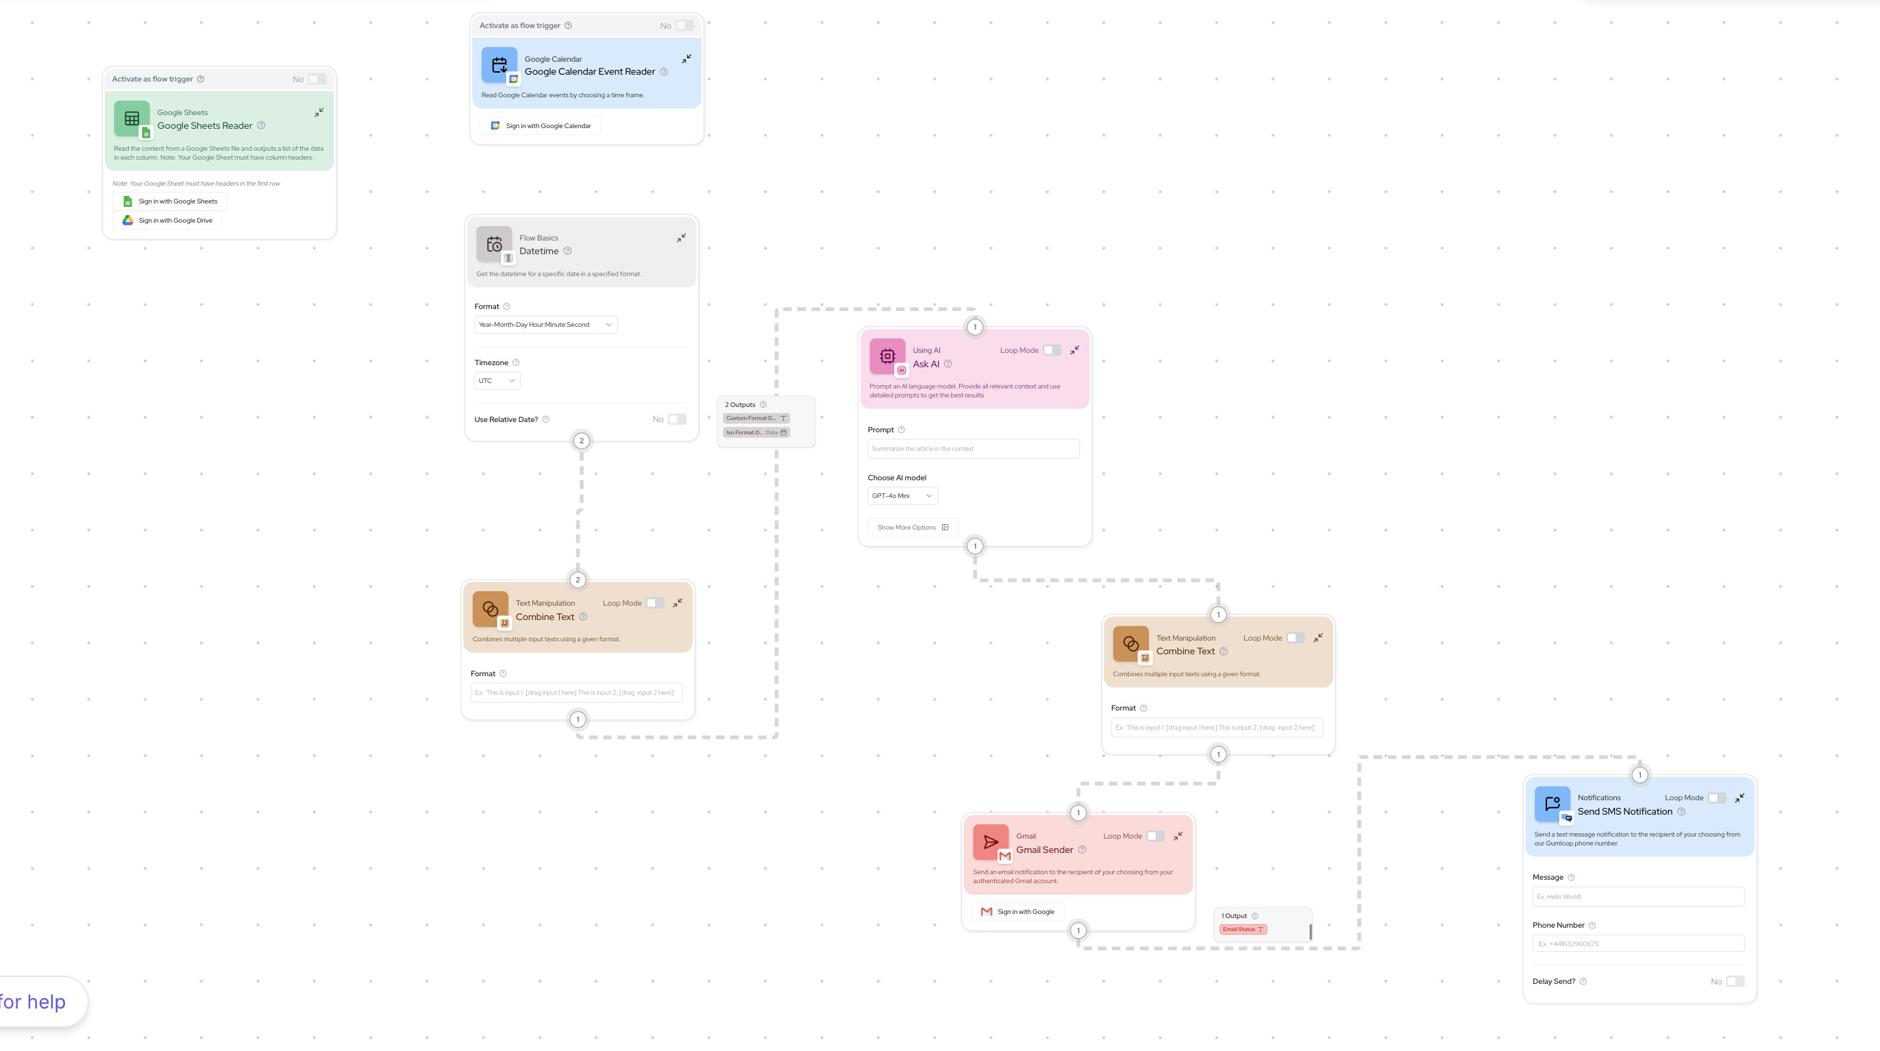
Task: Click the Datetime output connector labeled 2
Action: tap(581, 441)
